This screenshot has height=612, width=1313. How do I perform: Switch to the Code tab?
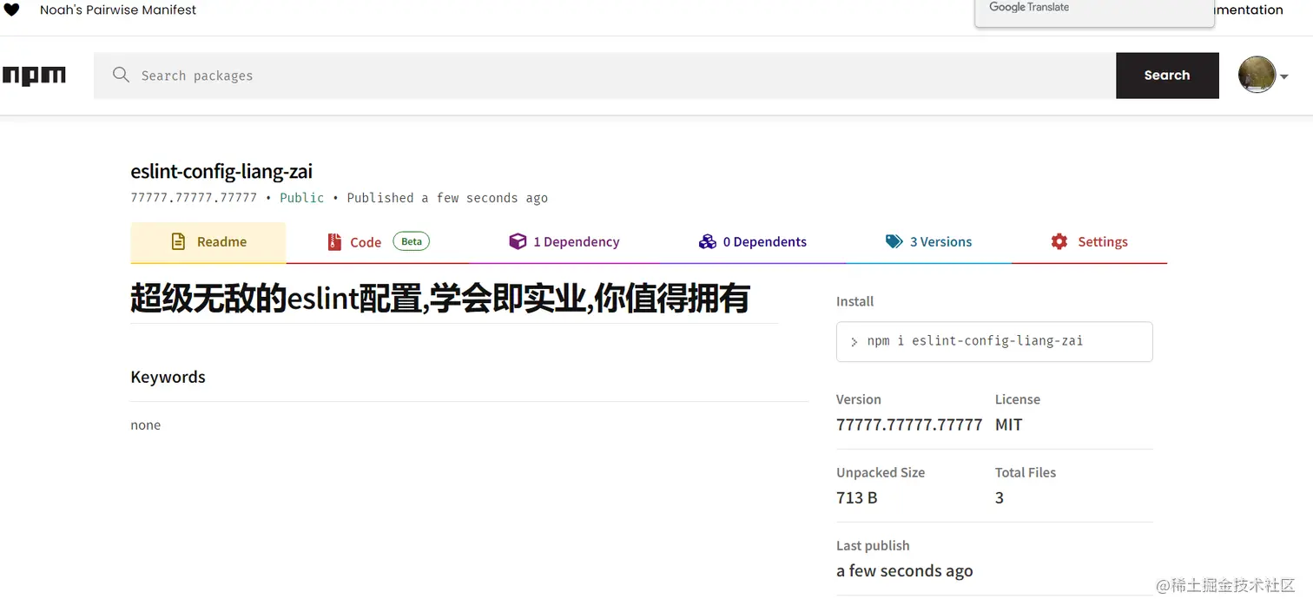pos(378,242)
